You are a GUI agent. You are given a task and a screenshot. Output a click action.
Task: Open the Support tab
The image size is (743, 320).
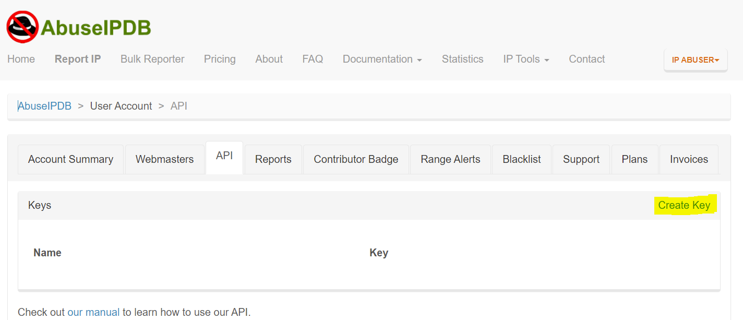pyautogui.click(x=581, y=159)
